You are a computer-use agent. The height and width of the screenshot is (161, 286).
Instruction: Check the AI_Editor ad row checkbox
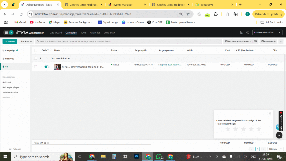[x=35, y=67]
